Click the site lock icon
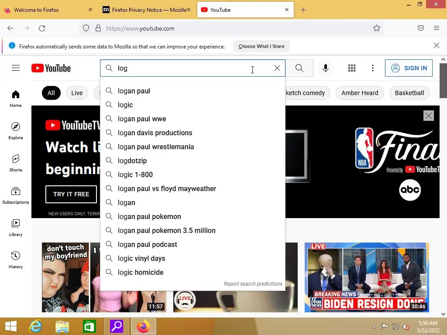The width and height of the screenshot is (447, 335). 98,28
